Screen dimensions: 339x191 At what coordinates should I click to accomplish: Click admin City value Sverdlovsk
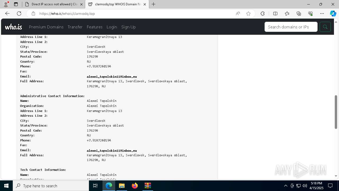[96, 121]
